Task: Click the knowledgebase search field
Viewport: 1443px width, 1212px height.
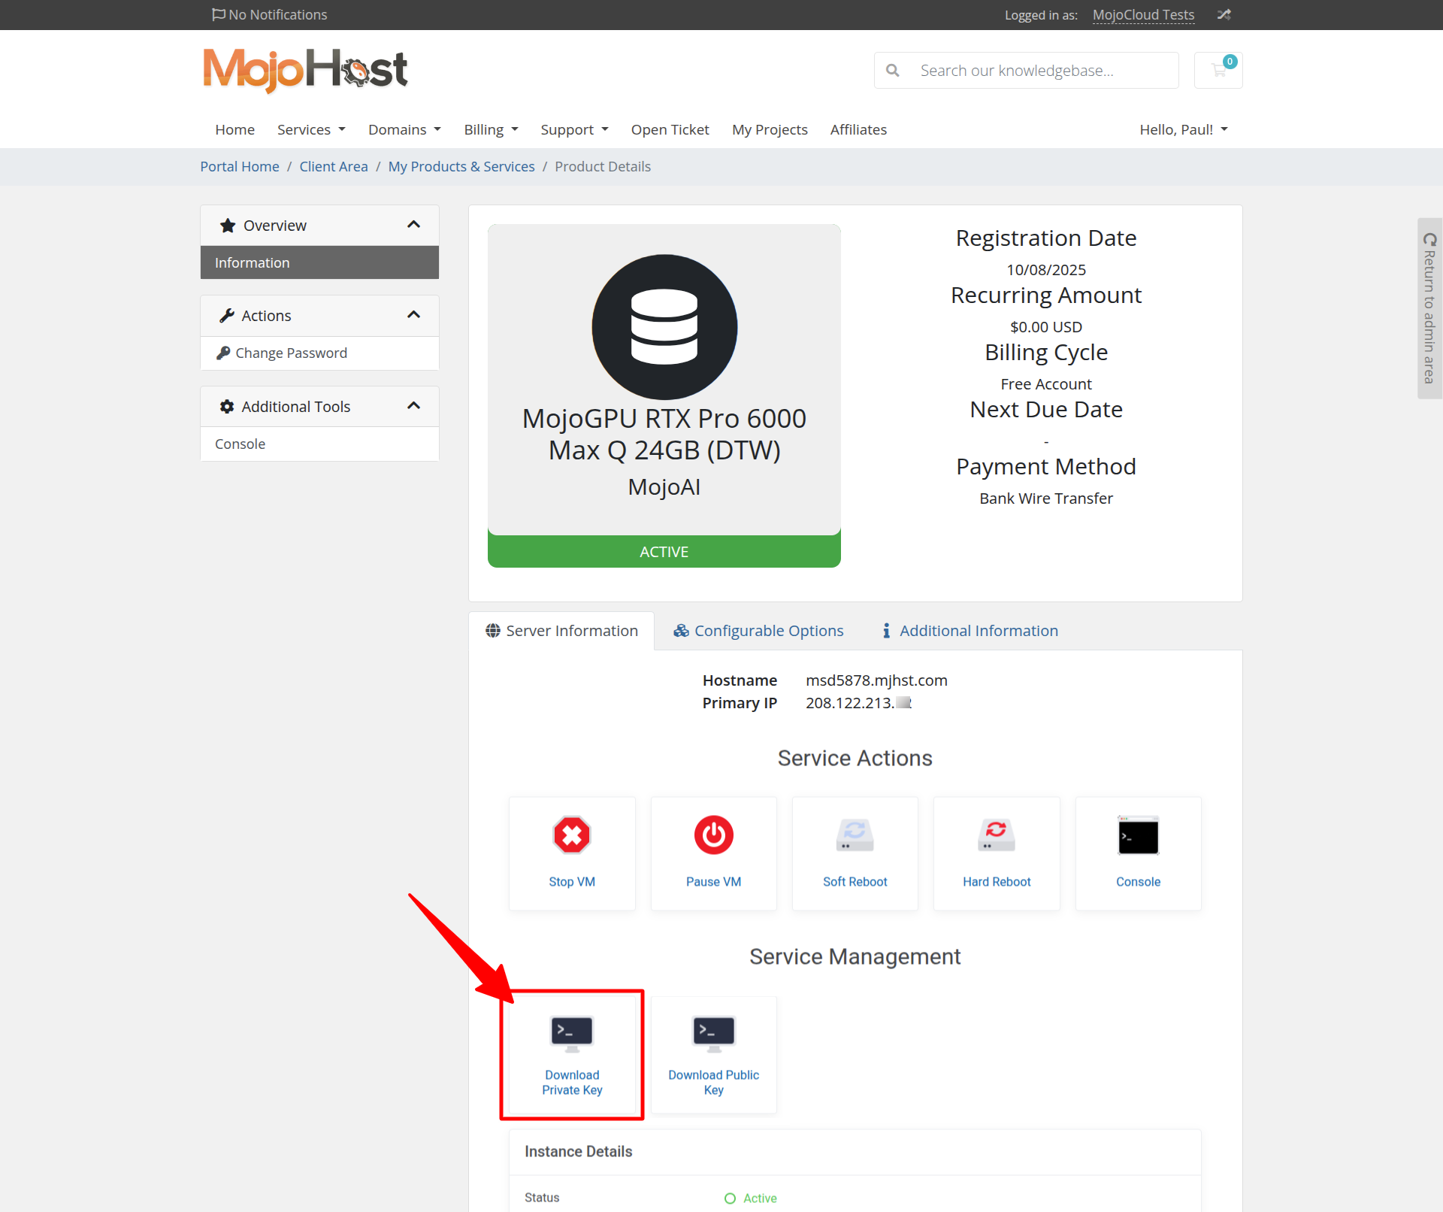Action: [1041, 71]
